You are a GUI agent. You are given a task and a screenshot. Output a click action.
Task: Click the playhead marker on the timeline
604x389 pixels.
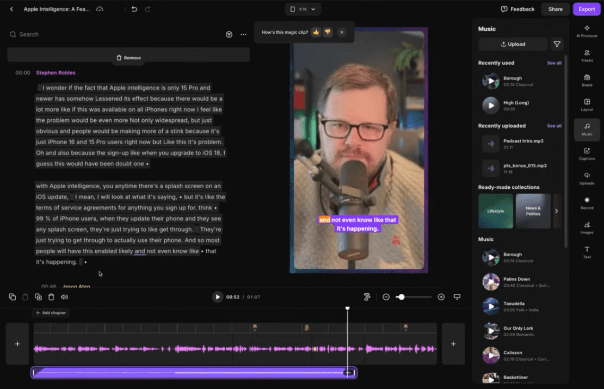[x=348, y=308]
